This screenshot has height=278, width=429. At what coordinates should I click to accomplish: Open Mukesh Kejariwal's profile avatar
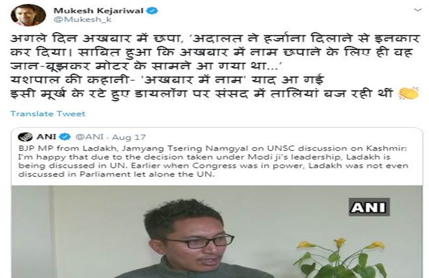pyautogui.click(x=28, y=15)
